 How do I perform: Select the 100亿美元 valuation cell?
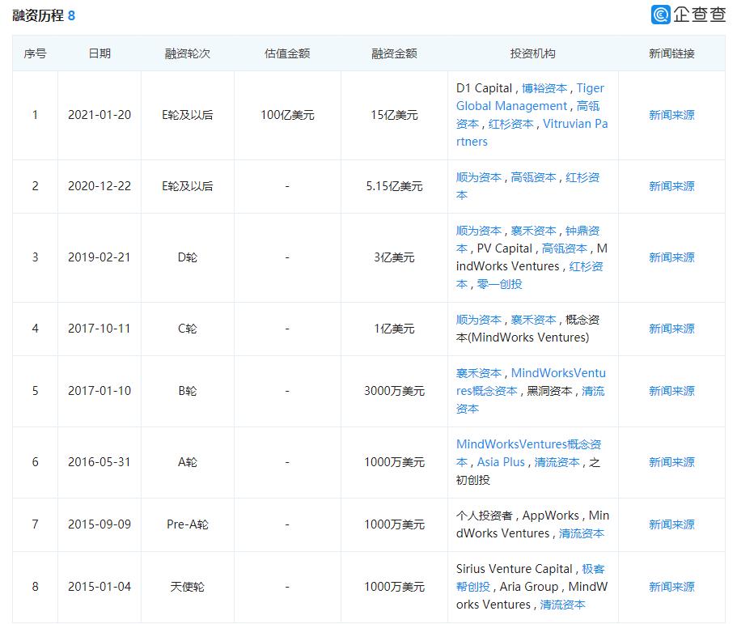[288, 115]
